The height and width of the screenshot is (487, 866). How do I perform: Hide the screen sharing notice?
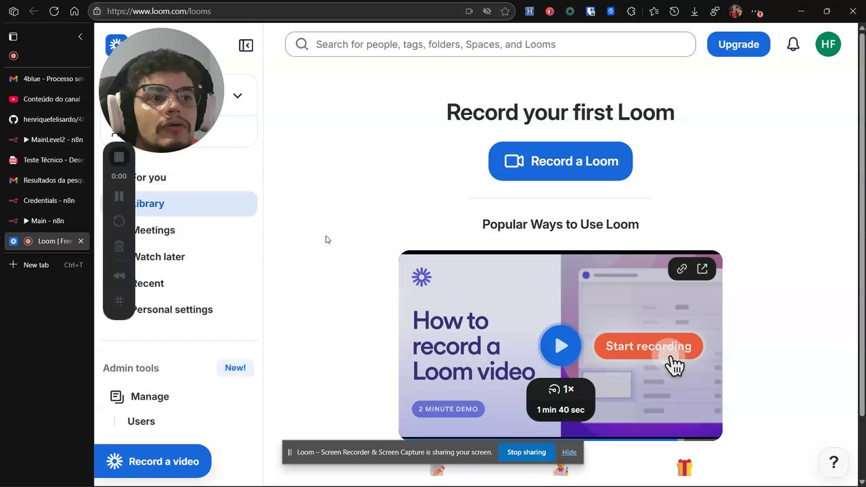pyautogui.click(x=569, y=453)
